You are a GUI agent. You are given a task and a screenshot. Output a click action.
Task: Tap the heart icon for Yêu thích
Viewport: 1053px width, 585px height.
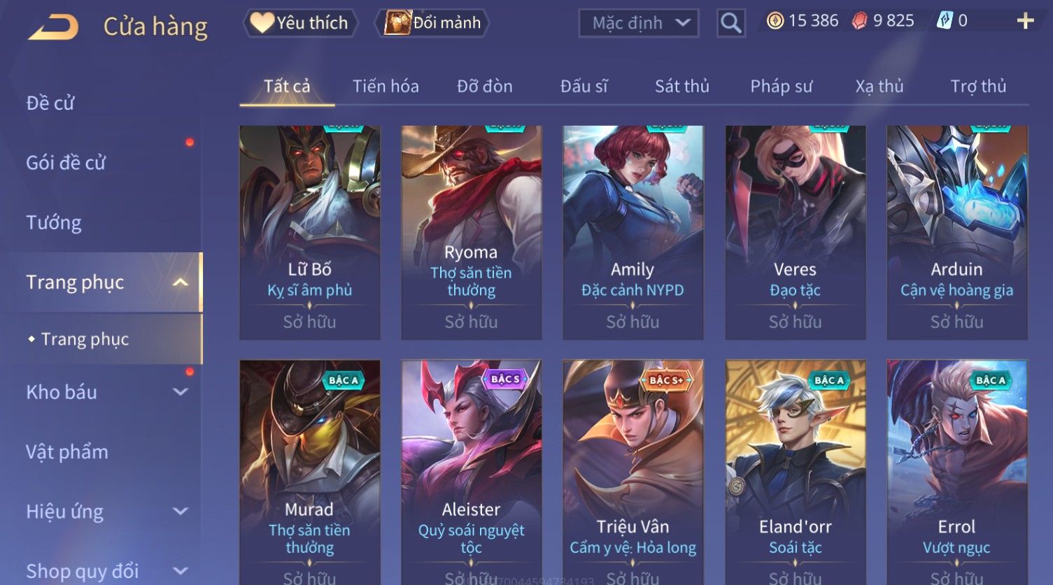(x=262, y=22)
